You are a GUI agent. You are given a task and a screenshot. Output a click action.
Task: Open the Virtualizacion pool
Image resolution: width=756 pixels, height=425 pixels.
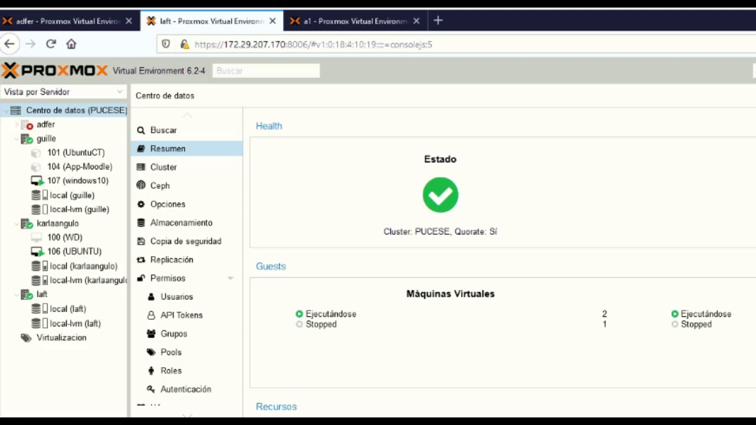[61, 338]
